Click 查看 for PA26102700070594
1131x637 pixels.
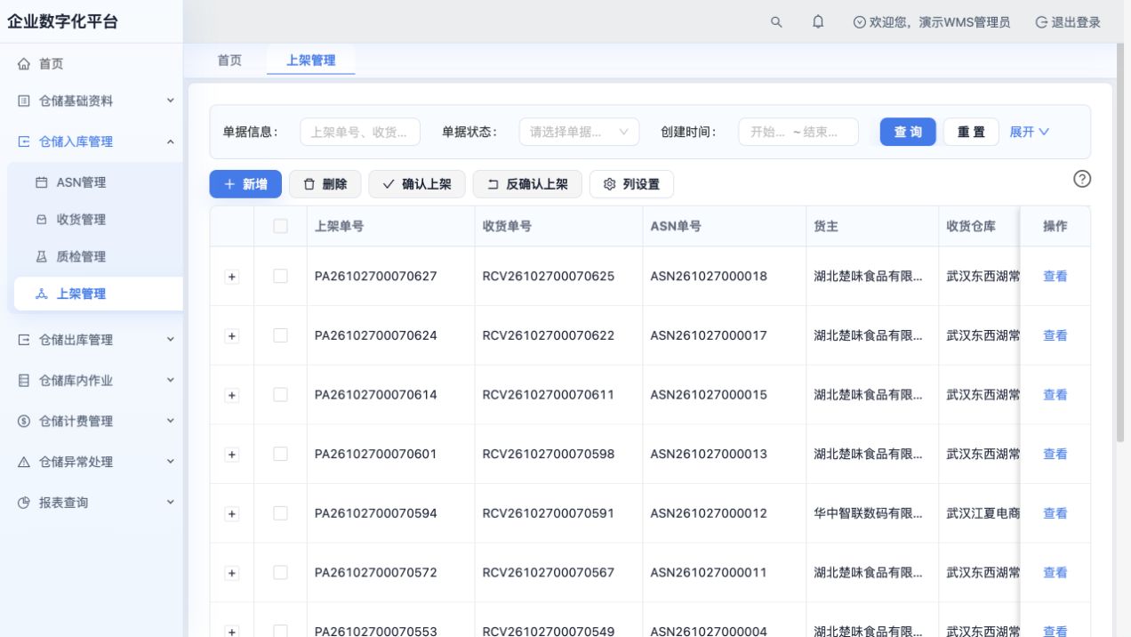pyautogui.click(x=1055, y=513)
